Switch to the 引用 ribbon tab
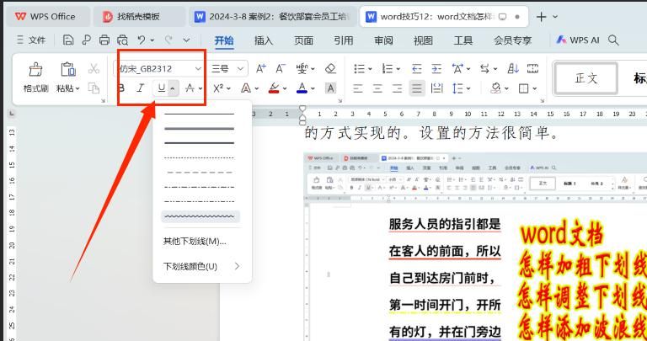This screenshot has height=341, width=647. click(x=344, y=40)
